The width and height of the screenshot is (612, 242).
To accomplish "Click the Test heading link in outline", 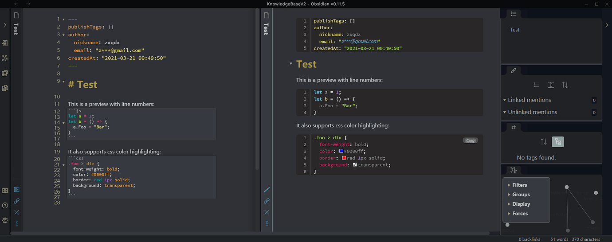I will (514, 30).
